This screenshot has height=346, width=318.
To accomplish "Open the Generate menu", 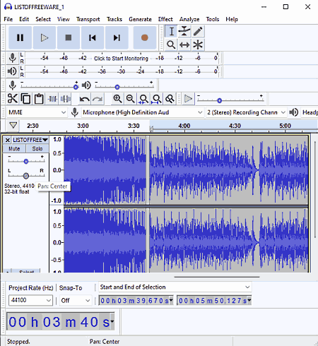I will [140, 19].
